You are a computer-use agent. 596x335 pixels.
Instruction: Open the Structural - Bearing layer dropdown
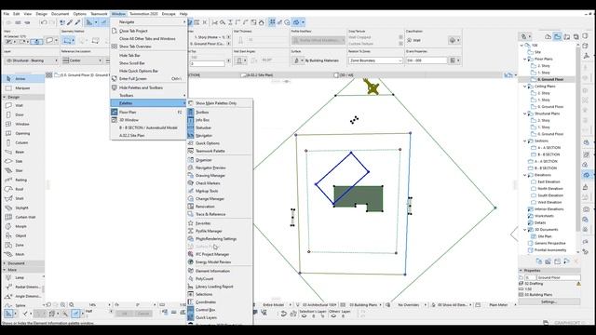pyautogui.click(x=31, y=60)
